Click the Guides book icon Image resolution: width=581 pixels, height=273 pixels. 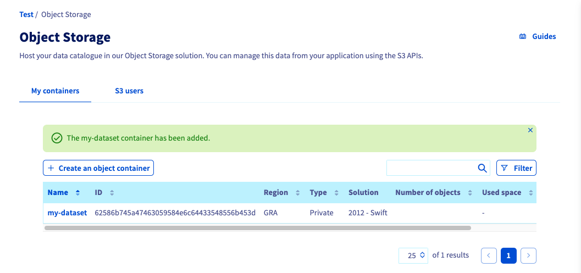click(523, 37)
